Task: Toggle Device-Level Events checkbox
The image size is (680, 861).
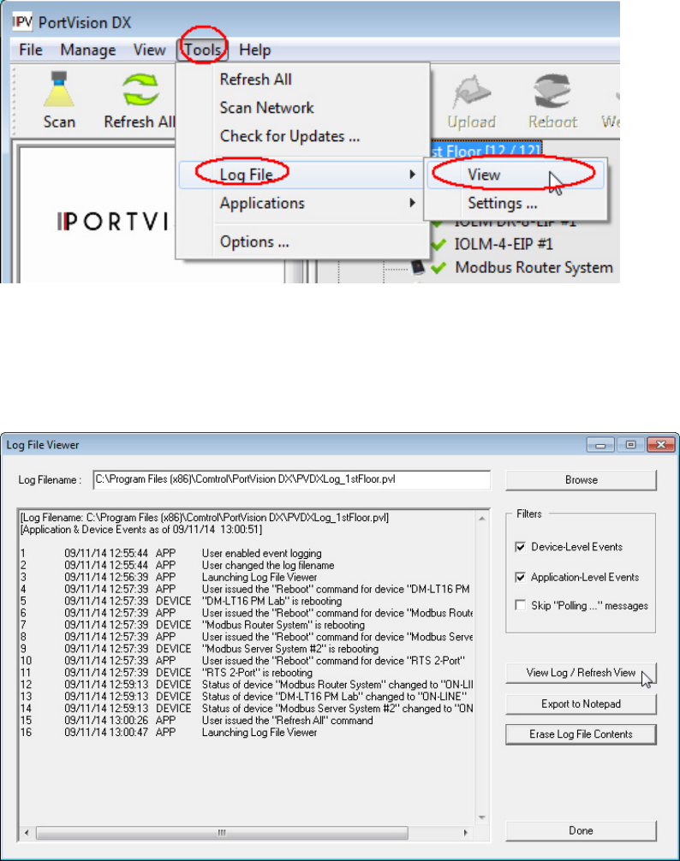Action: (520, 547)
